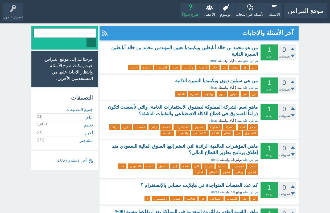Upvote the هايلايت حسابي بالإنستقرام question

tap(293, 187)
